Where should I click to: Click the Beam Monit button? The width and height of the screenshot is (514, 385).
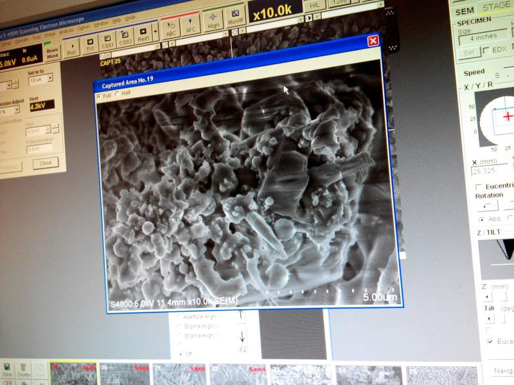53,53
